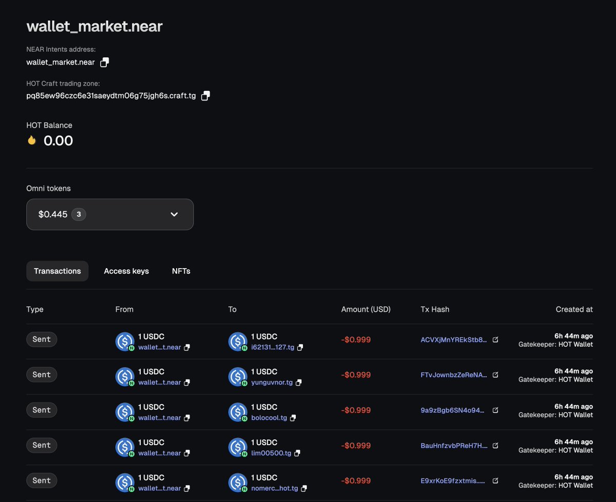
Task: Click the Created at column header
Action: click(574, 309)
